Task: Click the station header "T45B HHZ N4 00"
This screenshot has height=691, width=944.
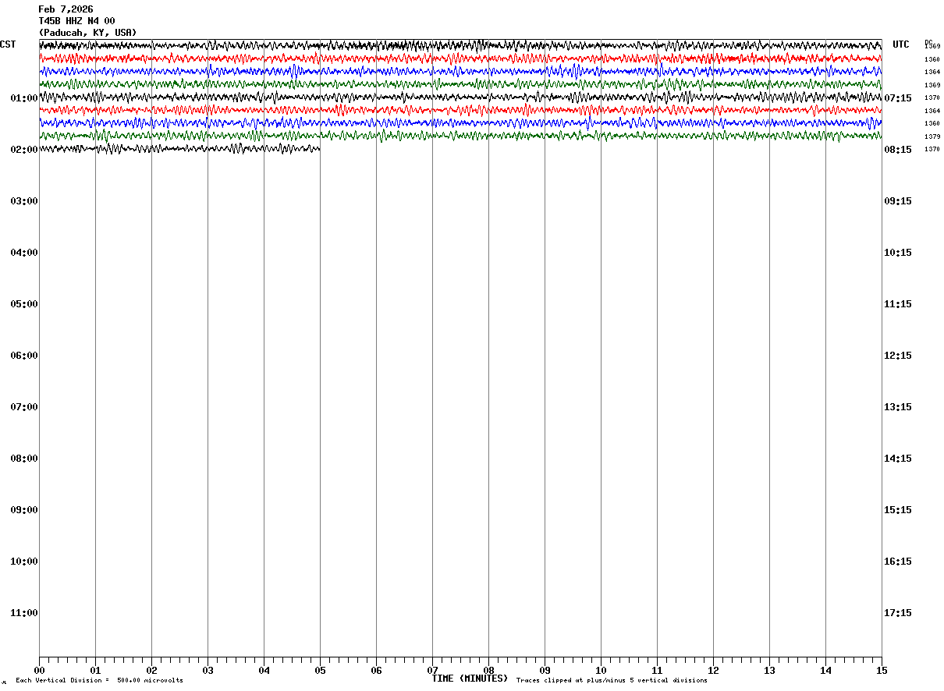Action: tap(76, 21)
